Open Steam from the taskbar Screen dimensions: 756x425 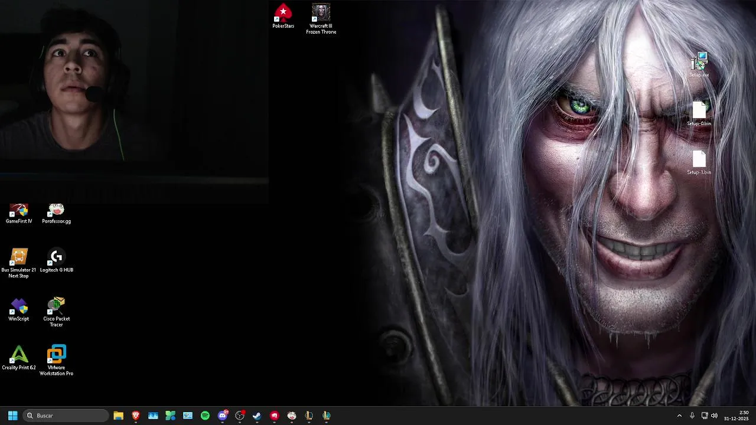pyautogui.click(x=257, y=416)
